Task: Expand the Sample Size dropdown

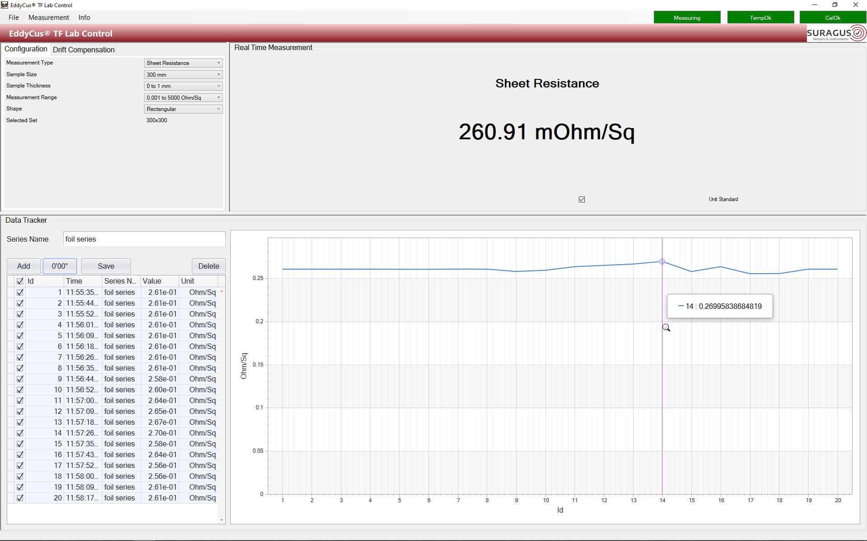Action: pyautogui.click(x=183, y=74)
